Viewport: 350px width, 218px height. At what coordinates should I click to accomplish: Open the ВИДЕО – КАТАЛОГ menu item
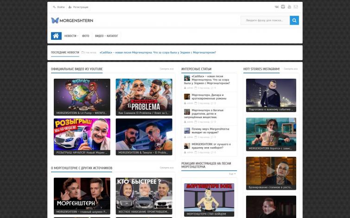[107, 36]
